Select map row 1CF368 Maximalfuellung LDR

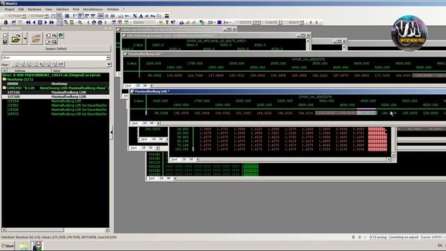(x=56, y=97)
